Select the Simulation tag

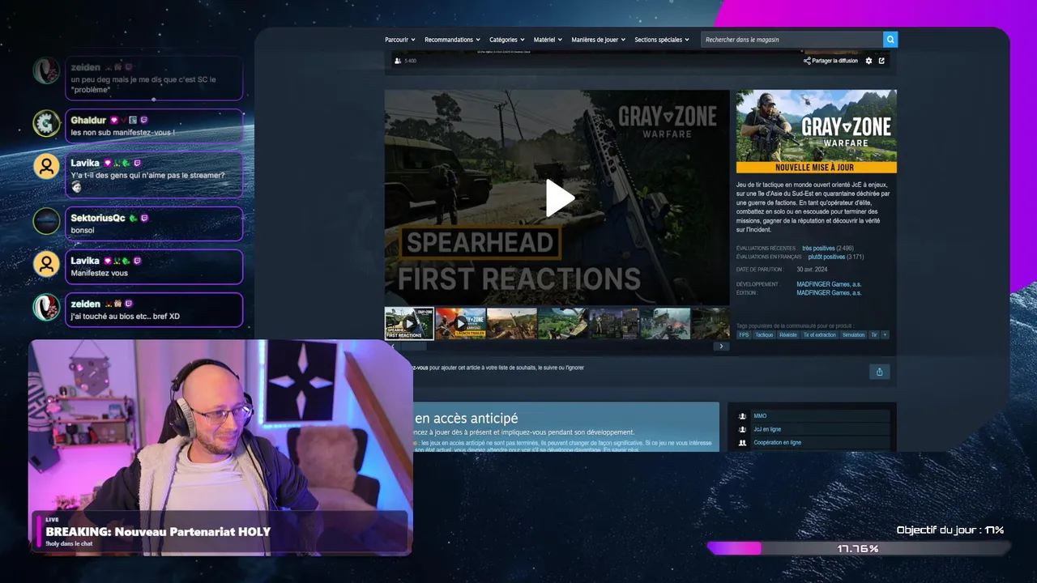tap(853, 334)
